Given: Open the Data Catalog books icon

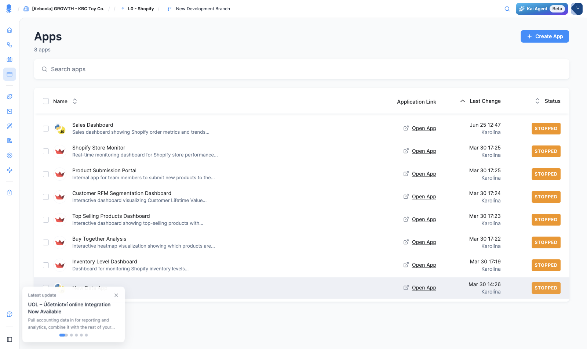Looking at the screenshot, I should click(x=10, y=141).
